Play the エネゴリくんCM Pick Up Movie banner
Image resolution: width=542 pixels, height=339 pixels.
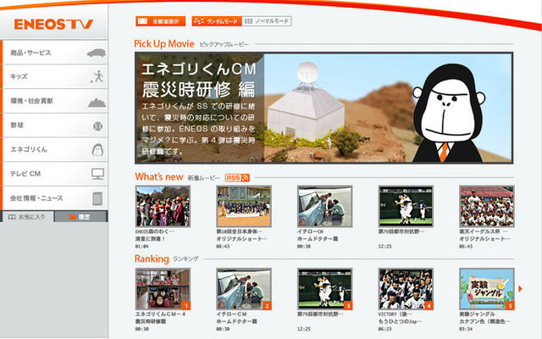pyautogui.click(x=324, y=108)
